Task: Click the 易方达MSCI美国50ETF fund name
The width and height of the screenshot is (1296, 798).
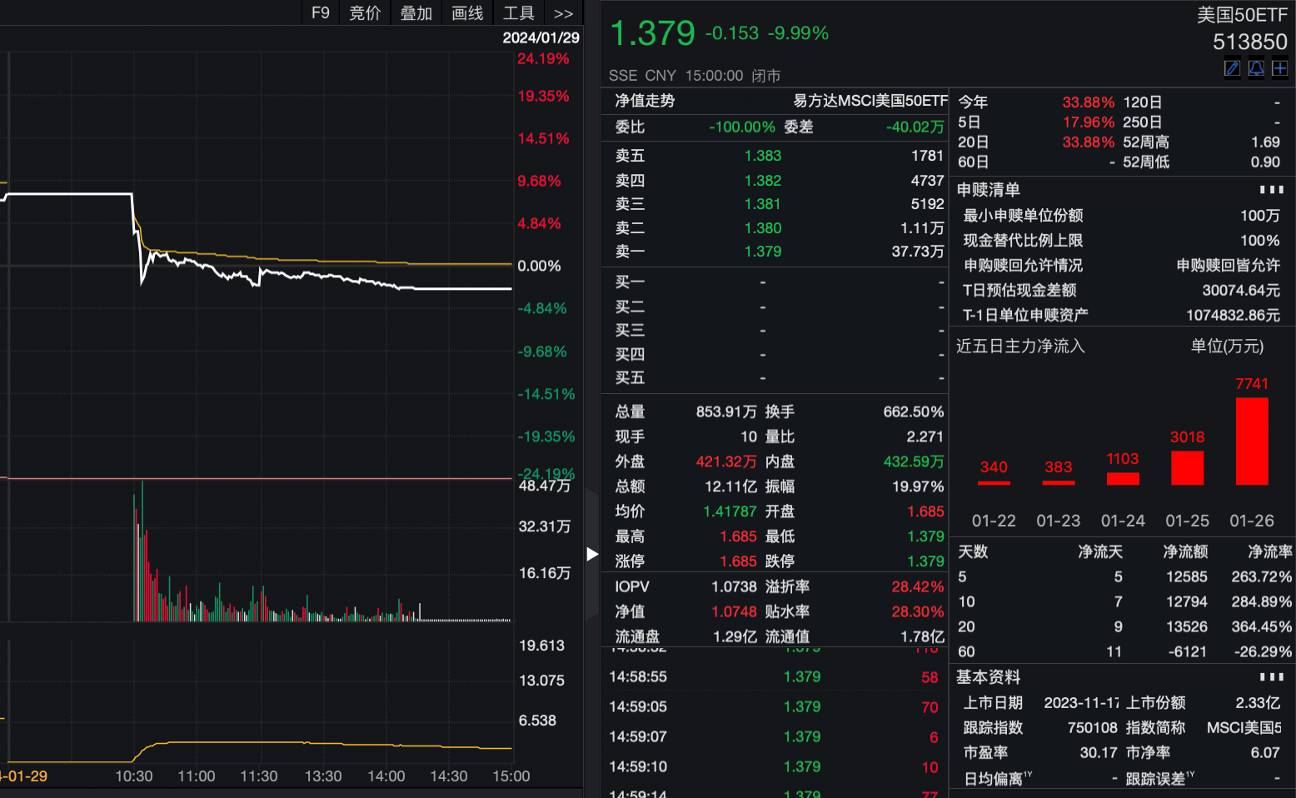Action: pyautogui.click(x=870, y=101)
